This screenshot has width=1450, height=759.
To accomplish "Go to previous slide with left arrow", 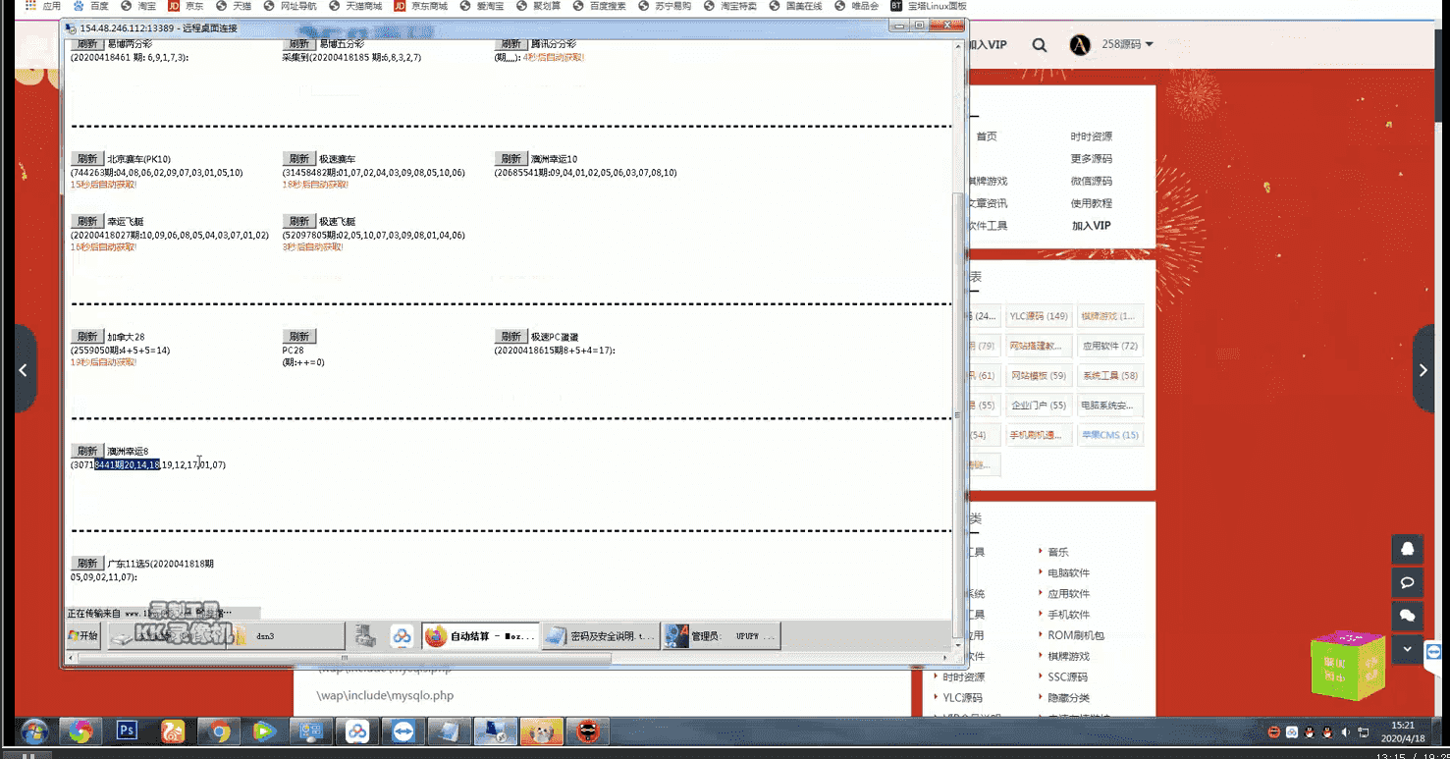I will 24,370.
